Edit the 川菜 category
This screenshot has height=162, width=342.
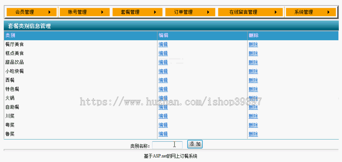coord(163,116)
